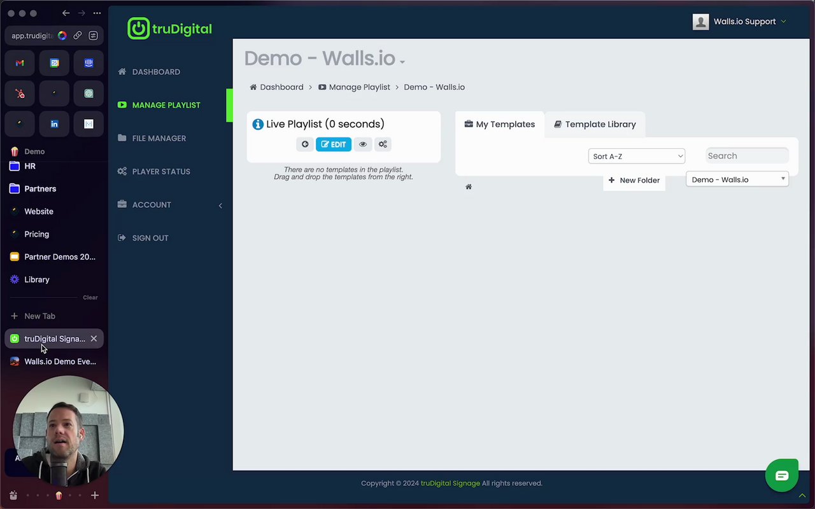
Task: Switch to My Templates tab
Action: coord(500,124)
